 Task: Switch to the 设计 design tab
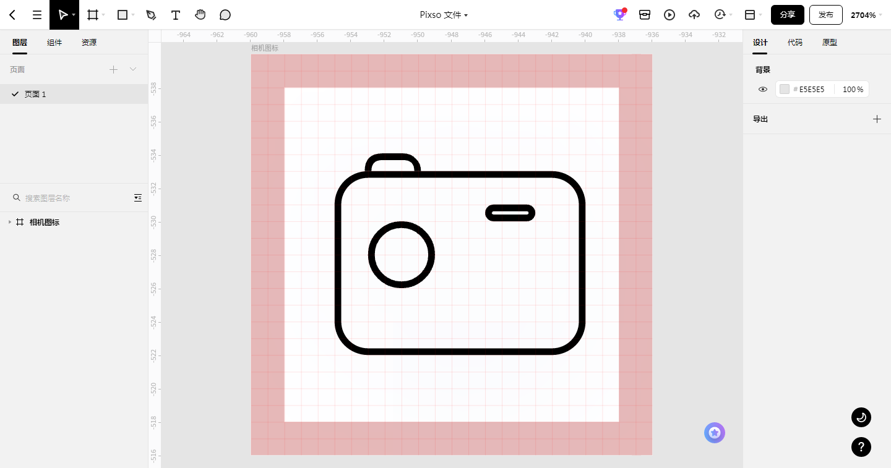pyautogui.click(x=760, y=43)
